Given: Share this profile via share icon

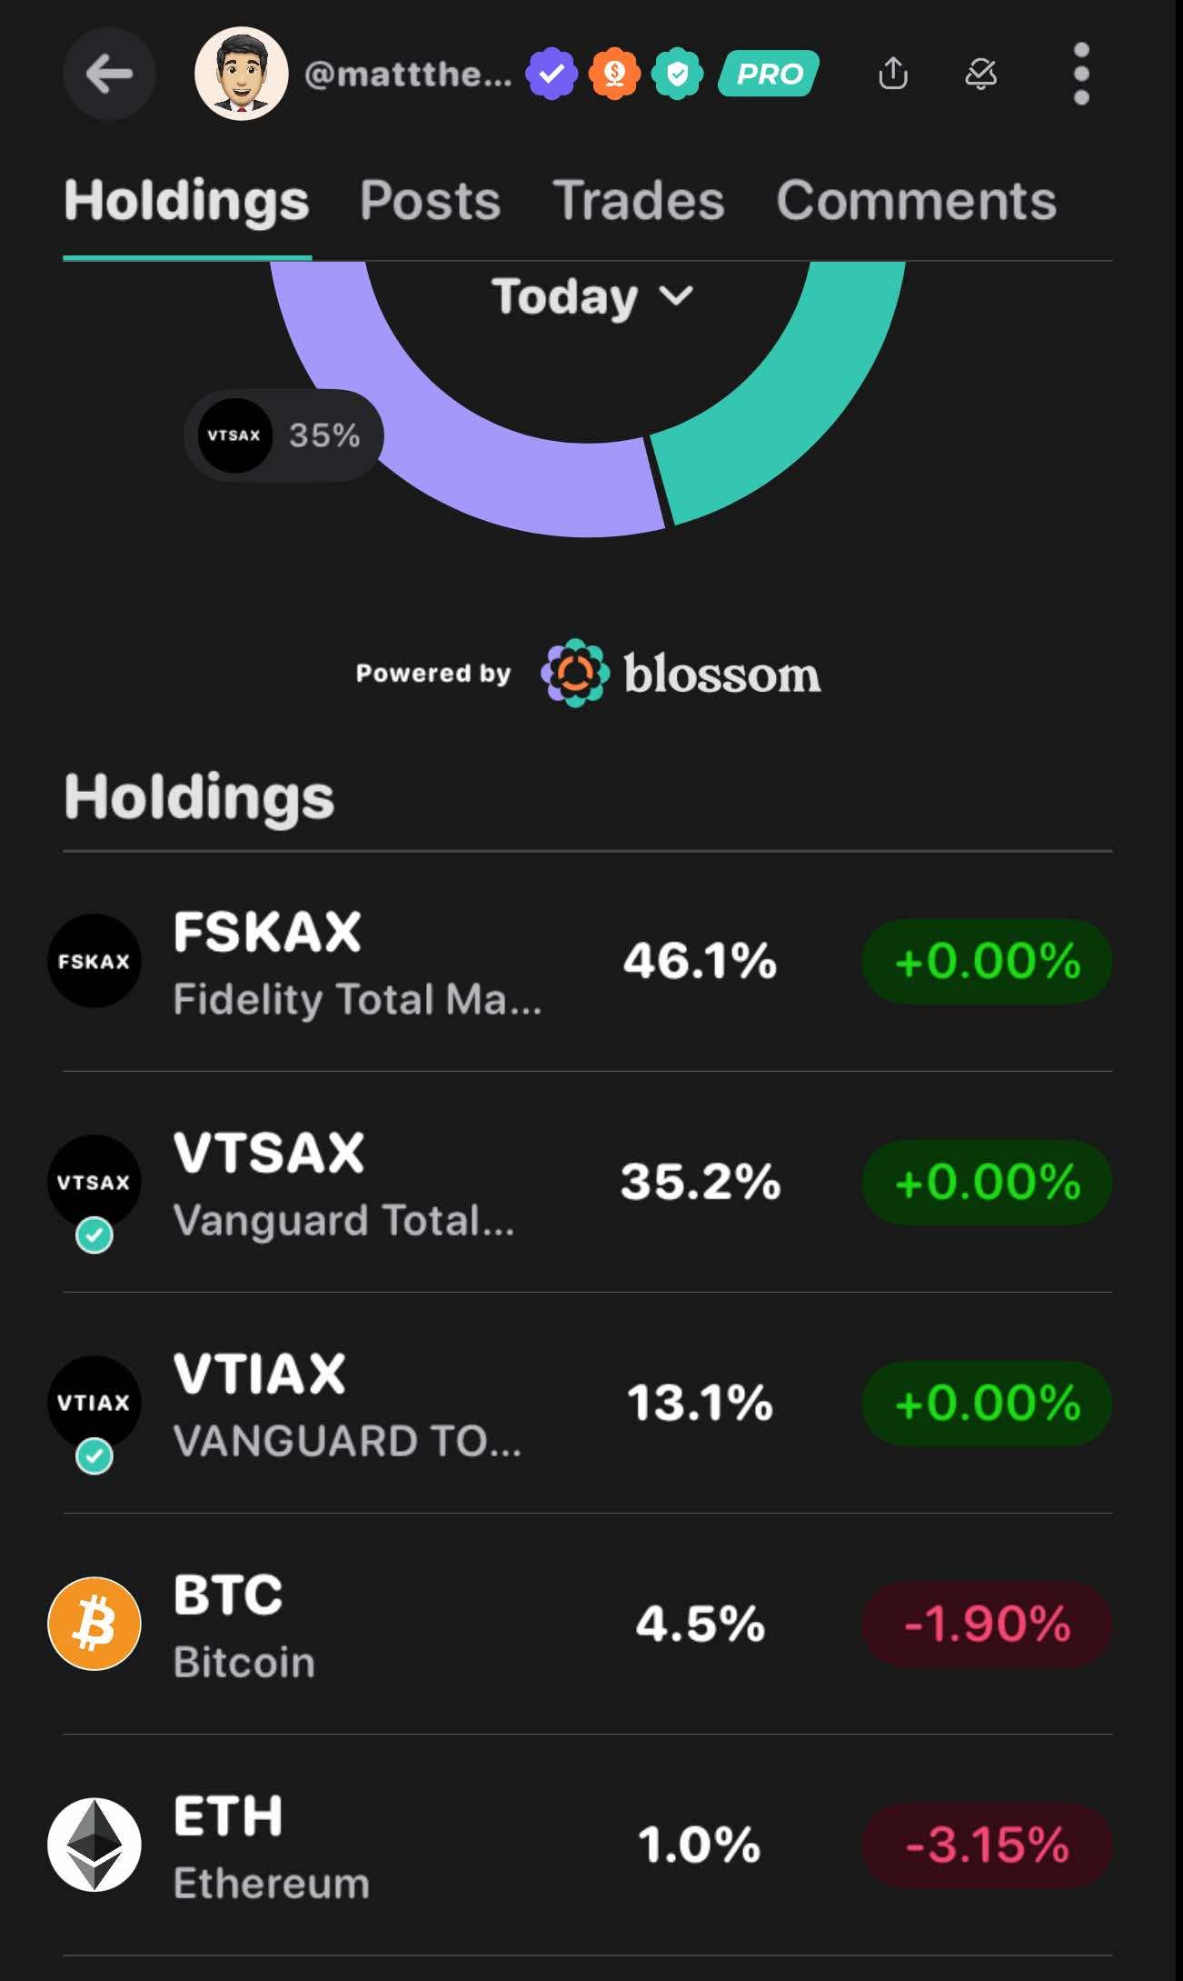Looking at the screenshot, I should (x=893, y=74).
